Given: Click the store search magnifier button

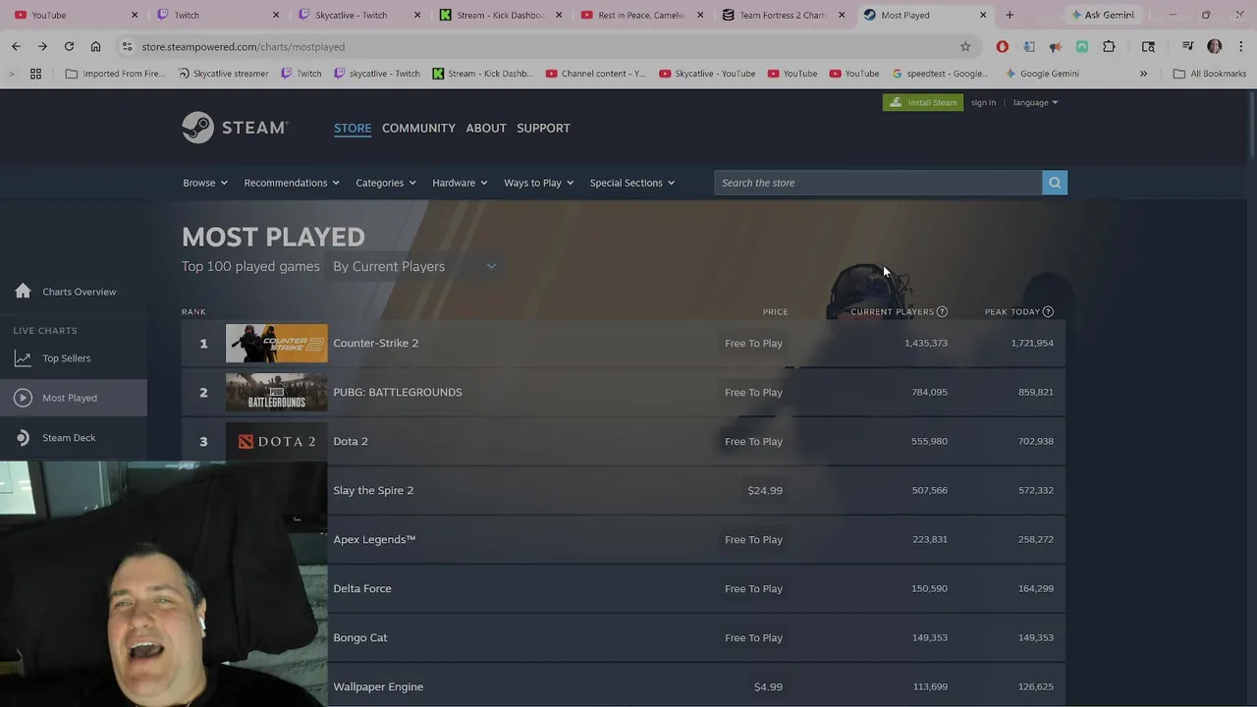Looking at the screenshot, I should [x=1055, y=183].
